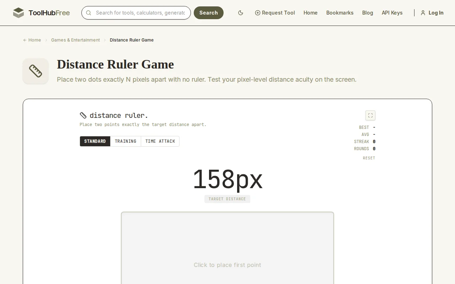The width and height of the screenshot is (455, 284).
Task: Click the BEST stat label
Action: pyautogui.click(x=364, y=127)
